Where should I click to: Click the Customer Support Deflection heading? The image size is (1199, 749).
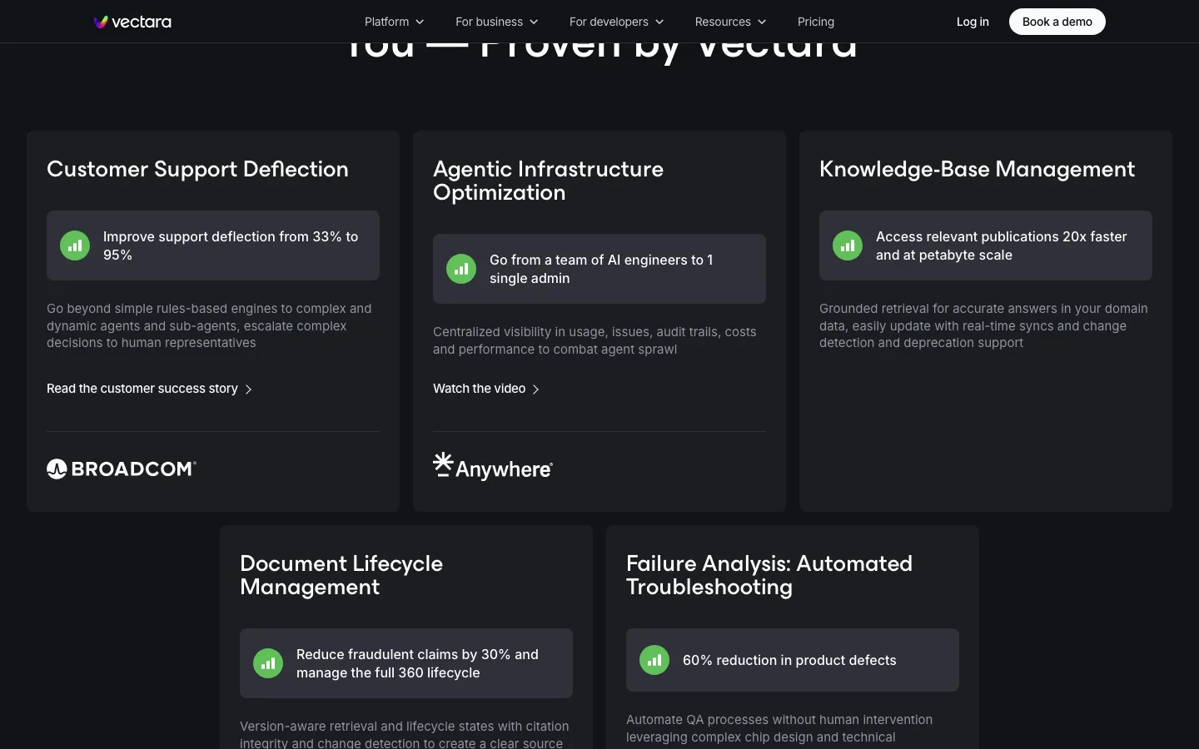pos(198,169)
